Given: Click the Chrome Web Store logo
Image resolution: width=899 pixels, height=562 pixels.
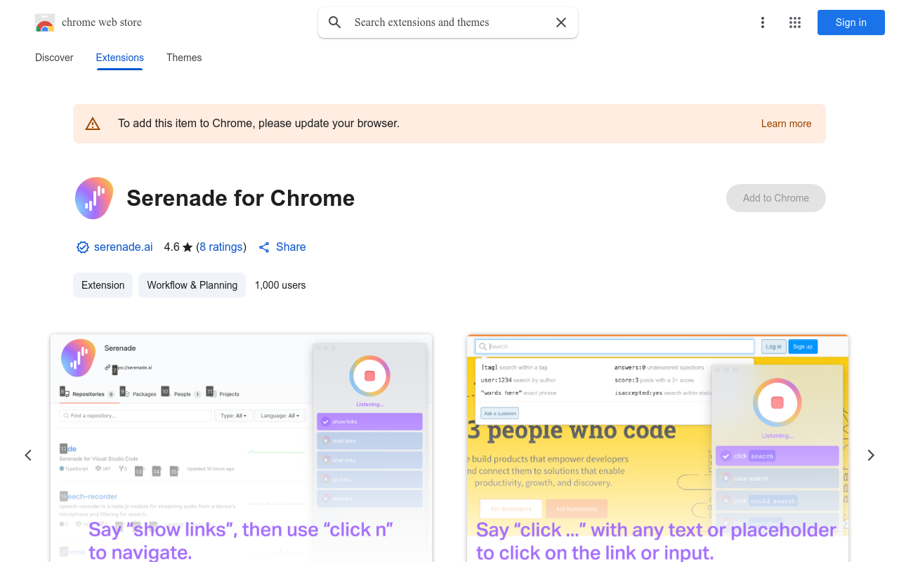Looking at the screenshot, I should (45, 22).
